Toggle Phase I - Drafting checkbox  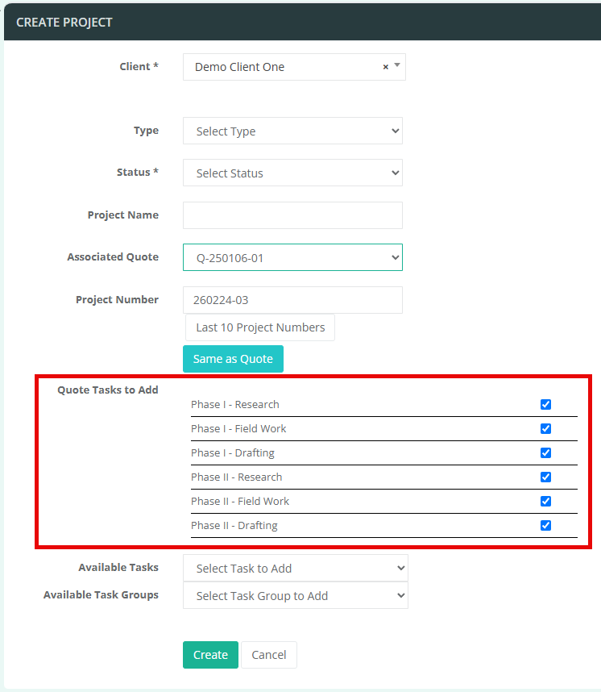click(x=545, y=452)
